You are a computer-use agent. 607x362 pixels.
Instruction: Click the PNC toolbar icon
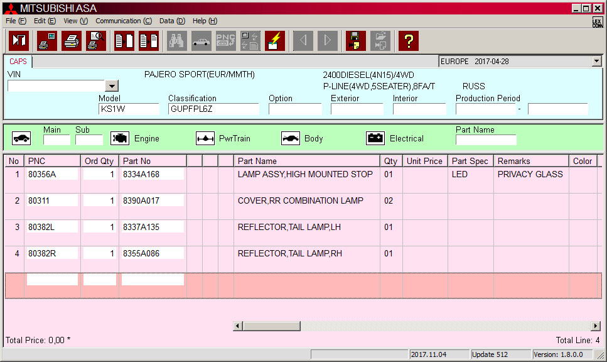(226, 41)
